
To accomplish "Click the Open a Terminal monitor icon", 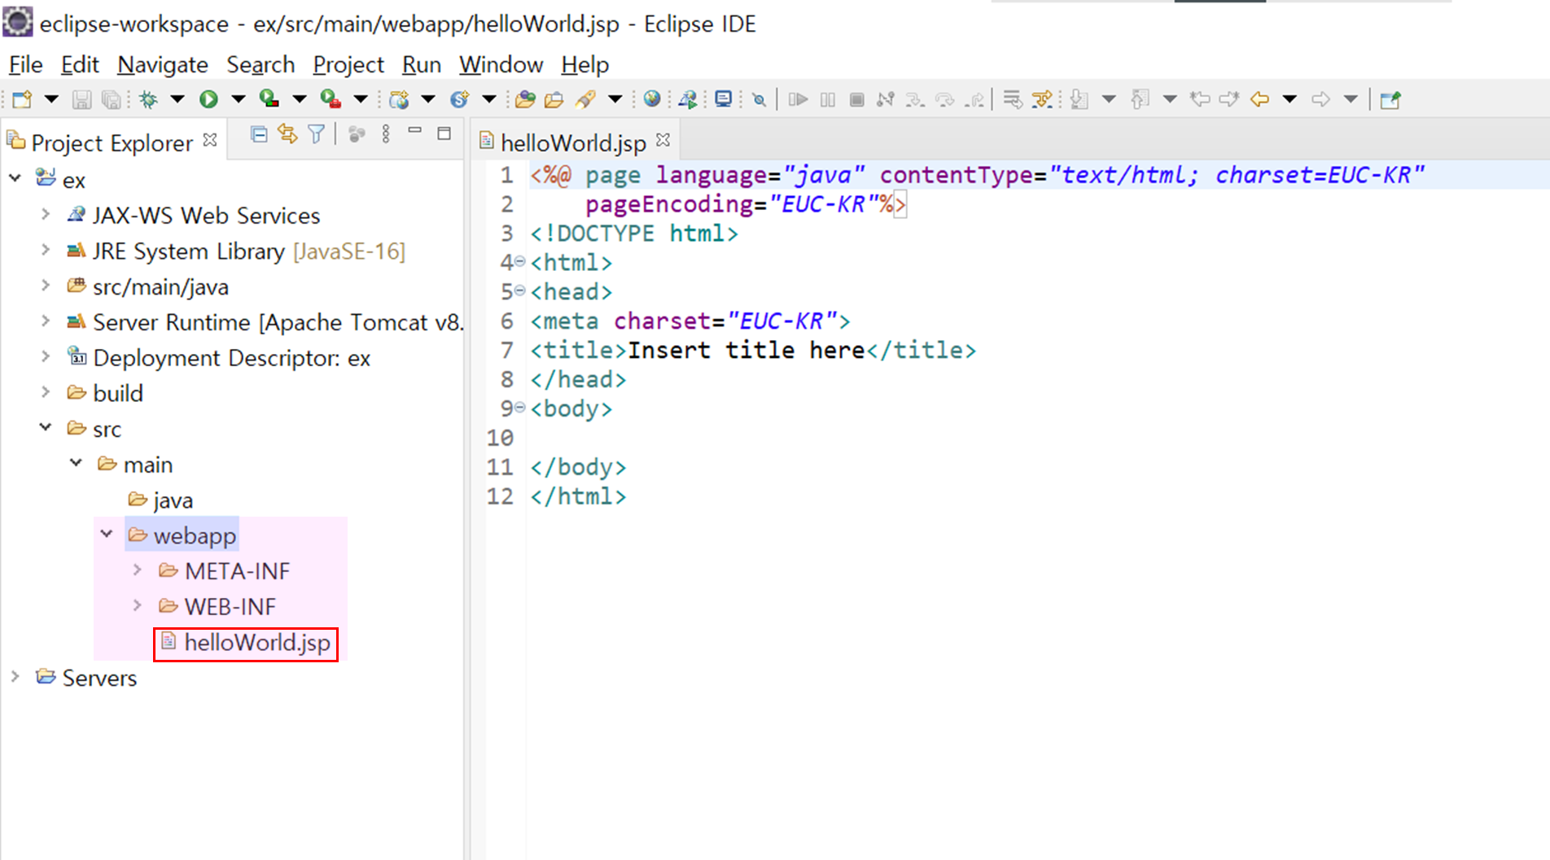I will [723, 99].
